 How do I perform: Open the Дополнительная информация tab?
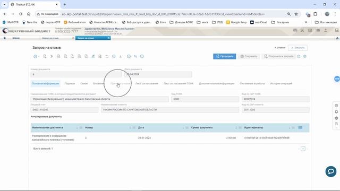click(x=217, y=84)
